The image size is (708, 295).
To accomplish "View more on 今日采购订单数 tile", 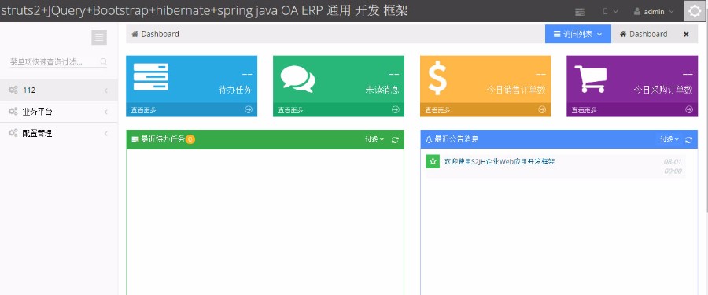I will point(632,110).
